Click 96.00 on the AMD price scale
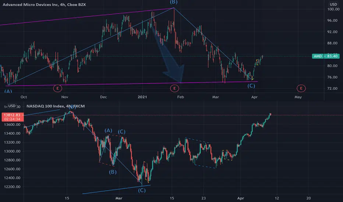 [x=332, y=20]
